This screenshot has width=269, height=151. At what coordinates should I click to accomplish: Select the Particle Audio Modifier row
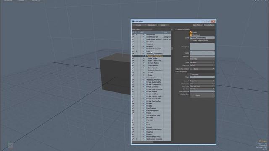[x=151, y=82]
